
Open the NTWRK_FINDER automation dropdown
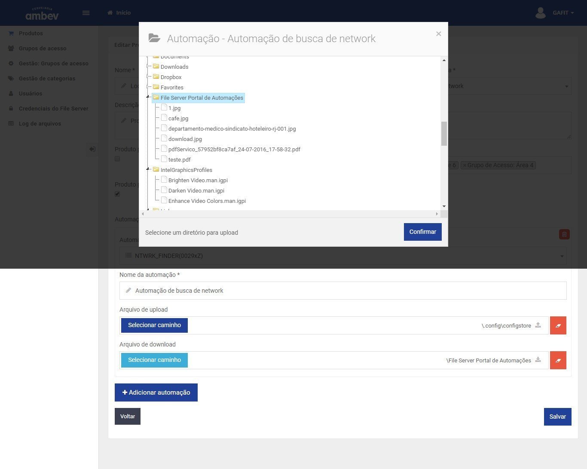click(342, 256)
